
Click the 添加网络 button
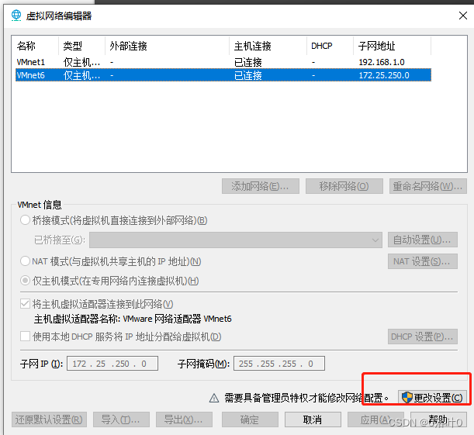click(x=261, y=186)
